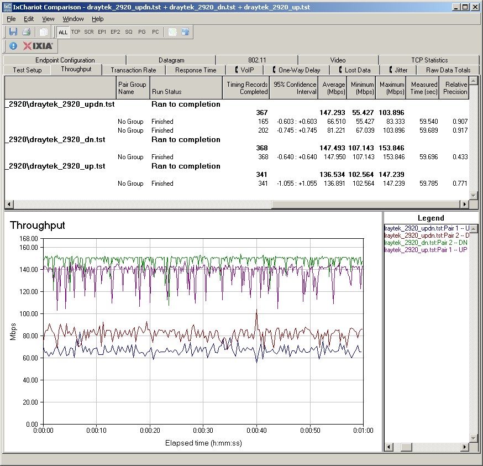
Task: Click legend vertical scroll up arrow
Action: (x=474, y=228)
